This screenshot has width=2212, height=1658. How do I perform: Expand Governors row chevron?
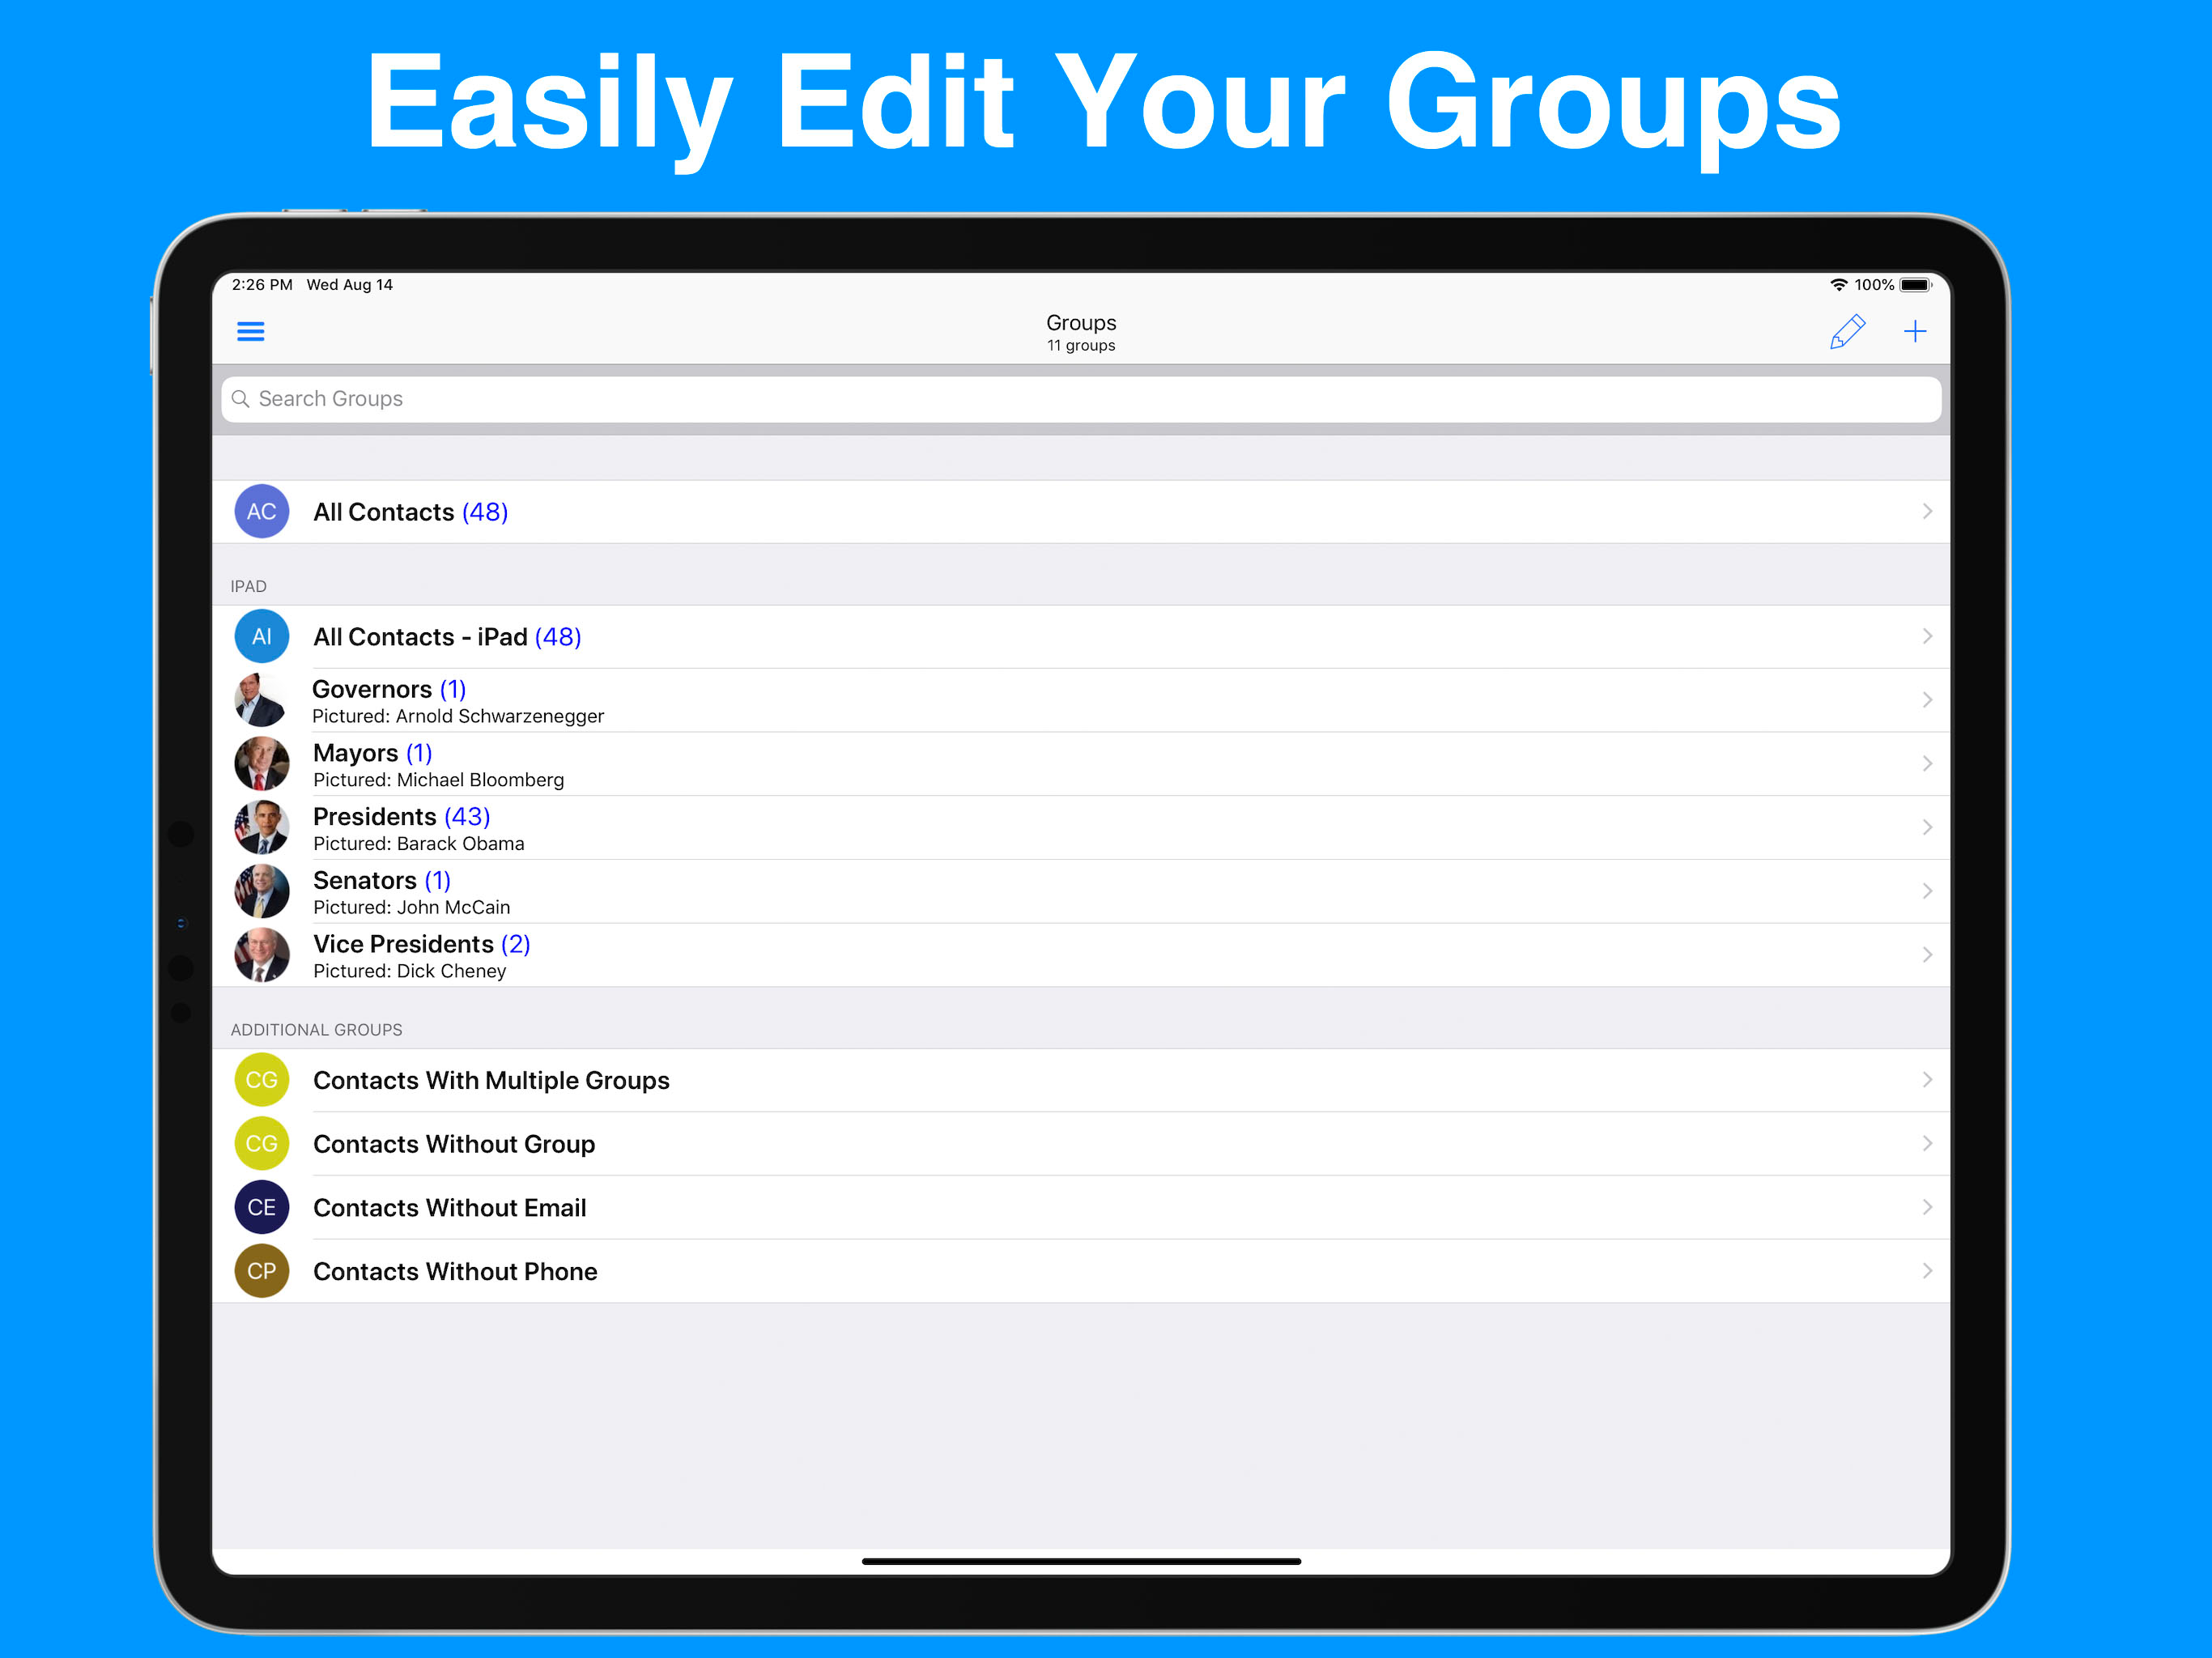pyautogui.click(x=1927, y=700)
